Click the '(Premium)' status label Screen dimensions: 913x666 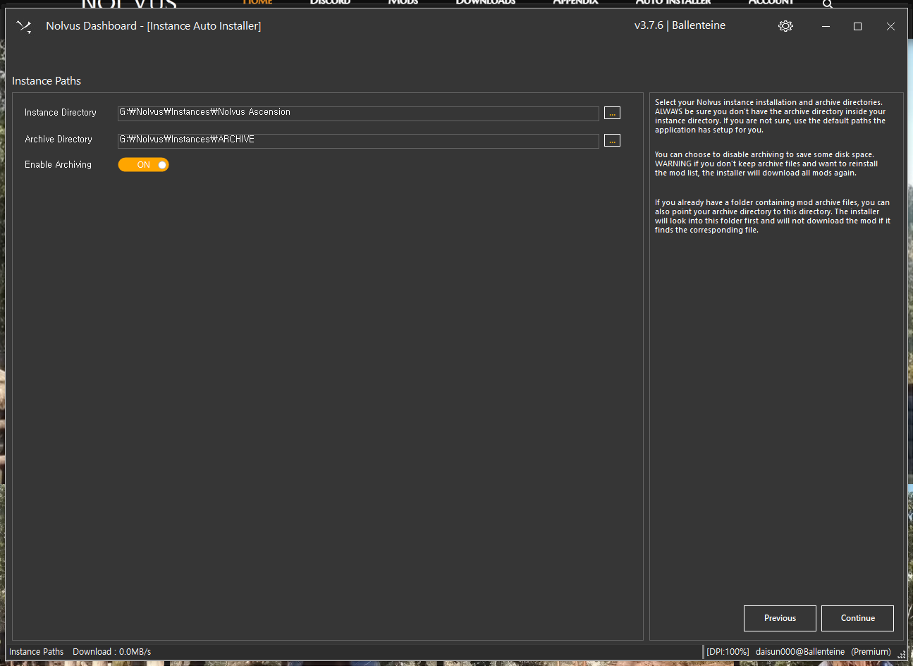point(871,652)
